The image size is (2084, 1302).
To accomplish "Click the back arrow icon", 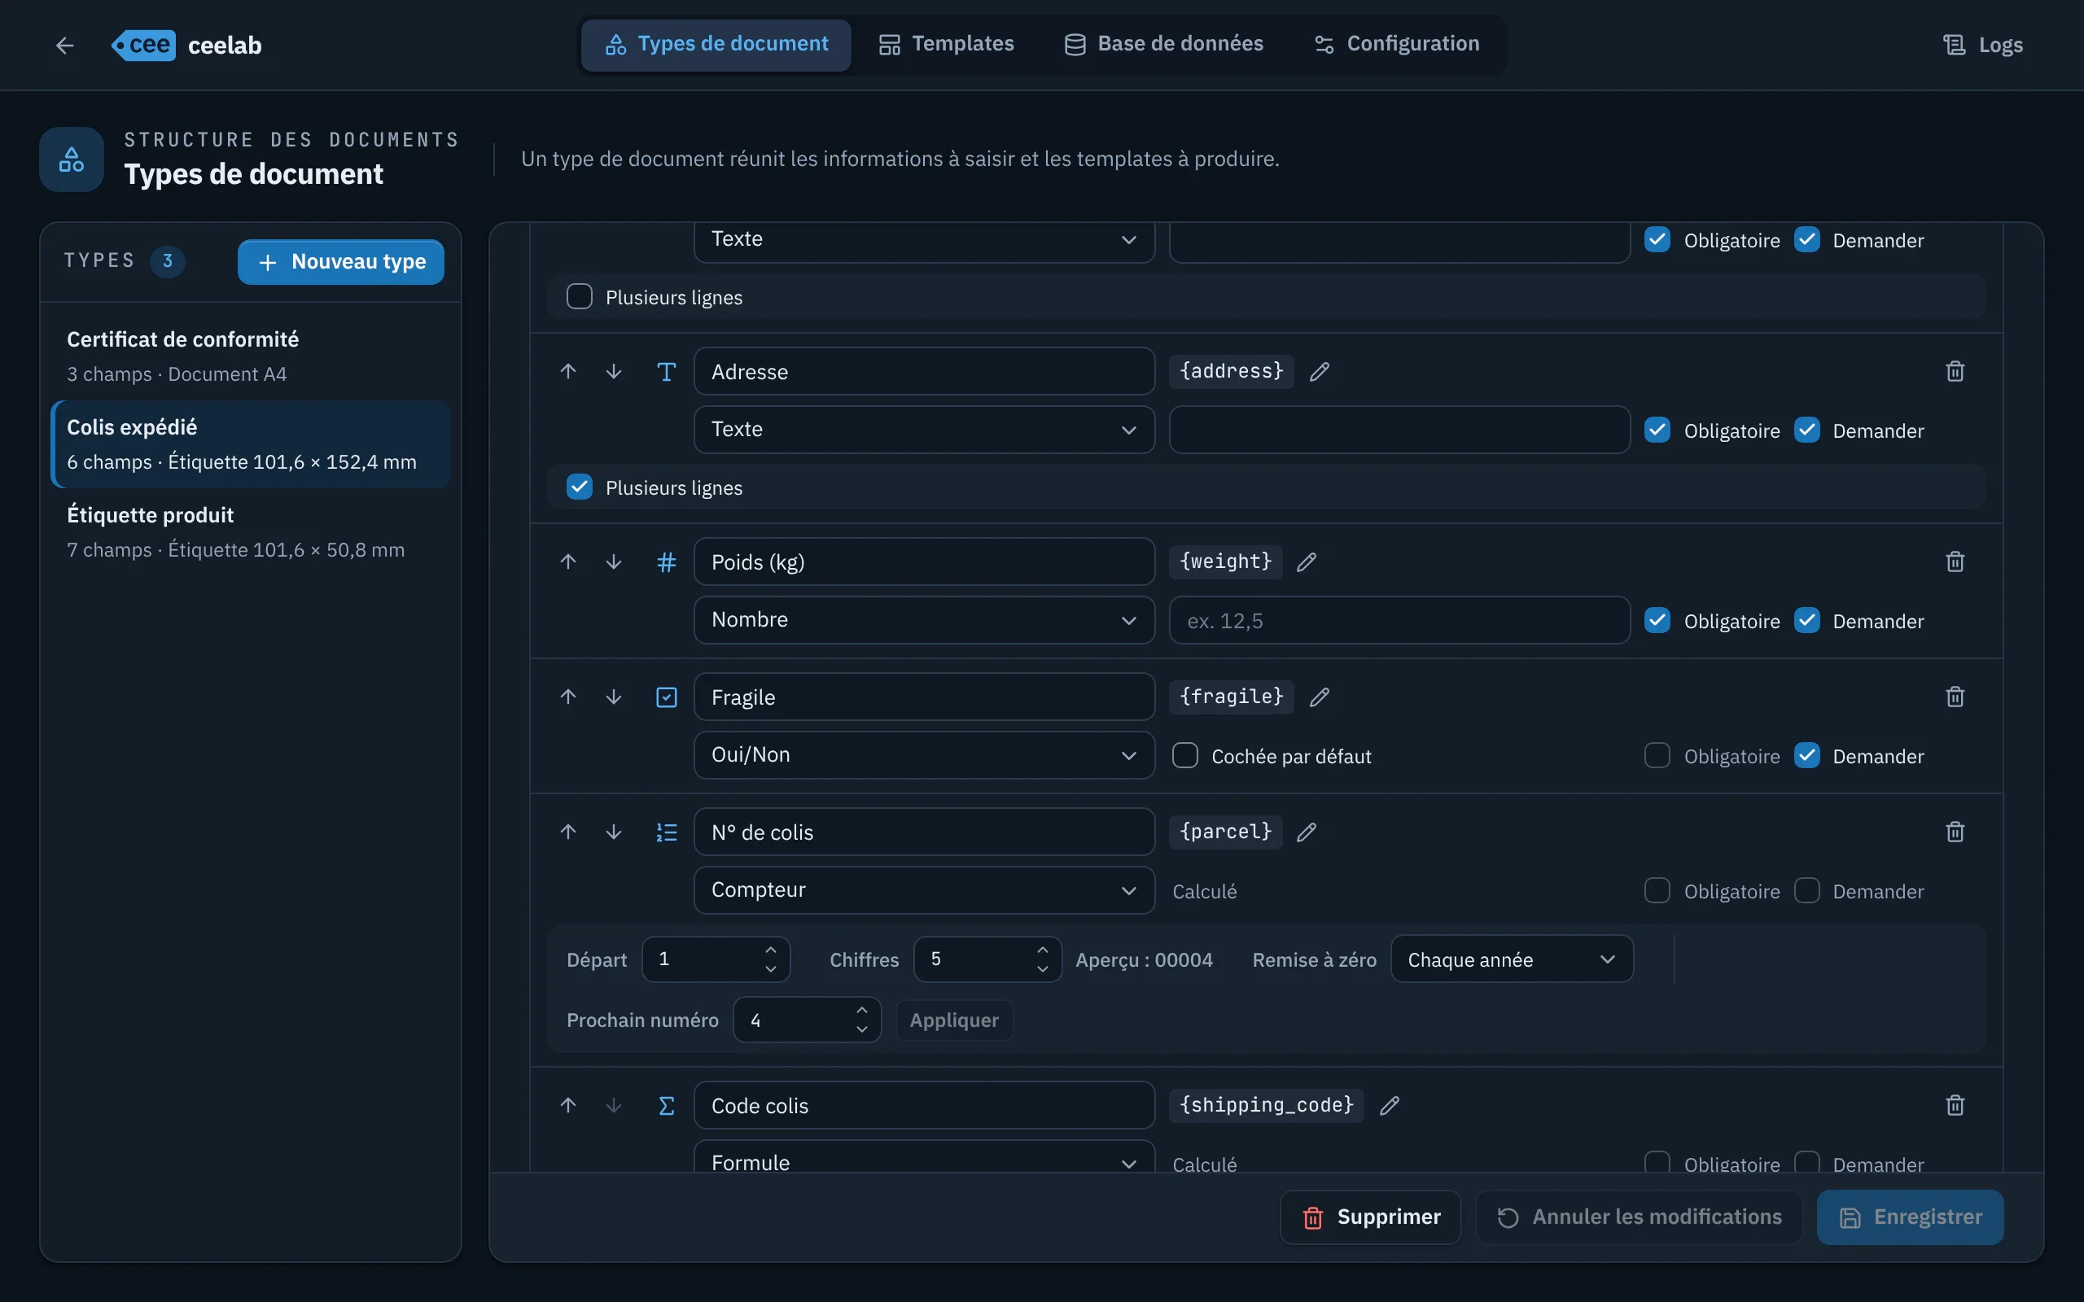I will (x=64, y=45).
